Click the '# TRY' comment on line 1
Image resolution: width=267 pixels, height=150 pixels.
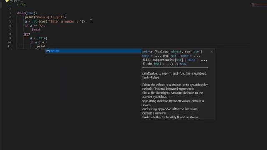click(x=21, y=5)
